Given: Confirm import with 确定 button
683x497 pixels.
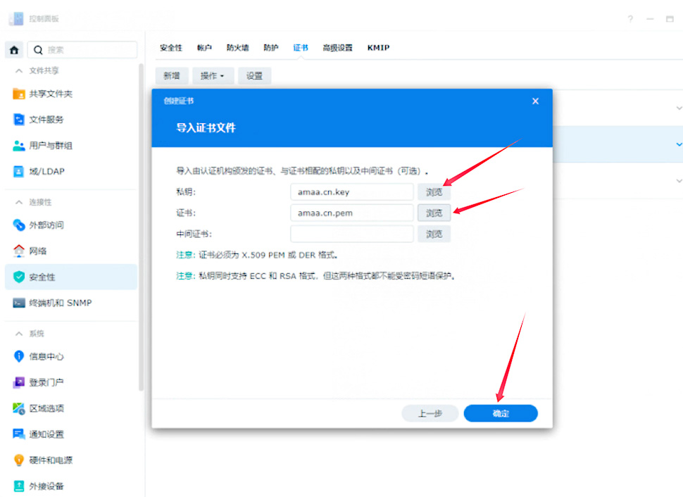Looking at the screenshot, I should click(x=501, y=413).
